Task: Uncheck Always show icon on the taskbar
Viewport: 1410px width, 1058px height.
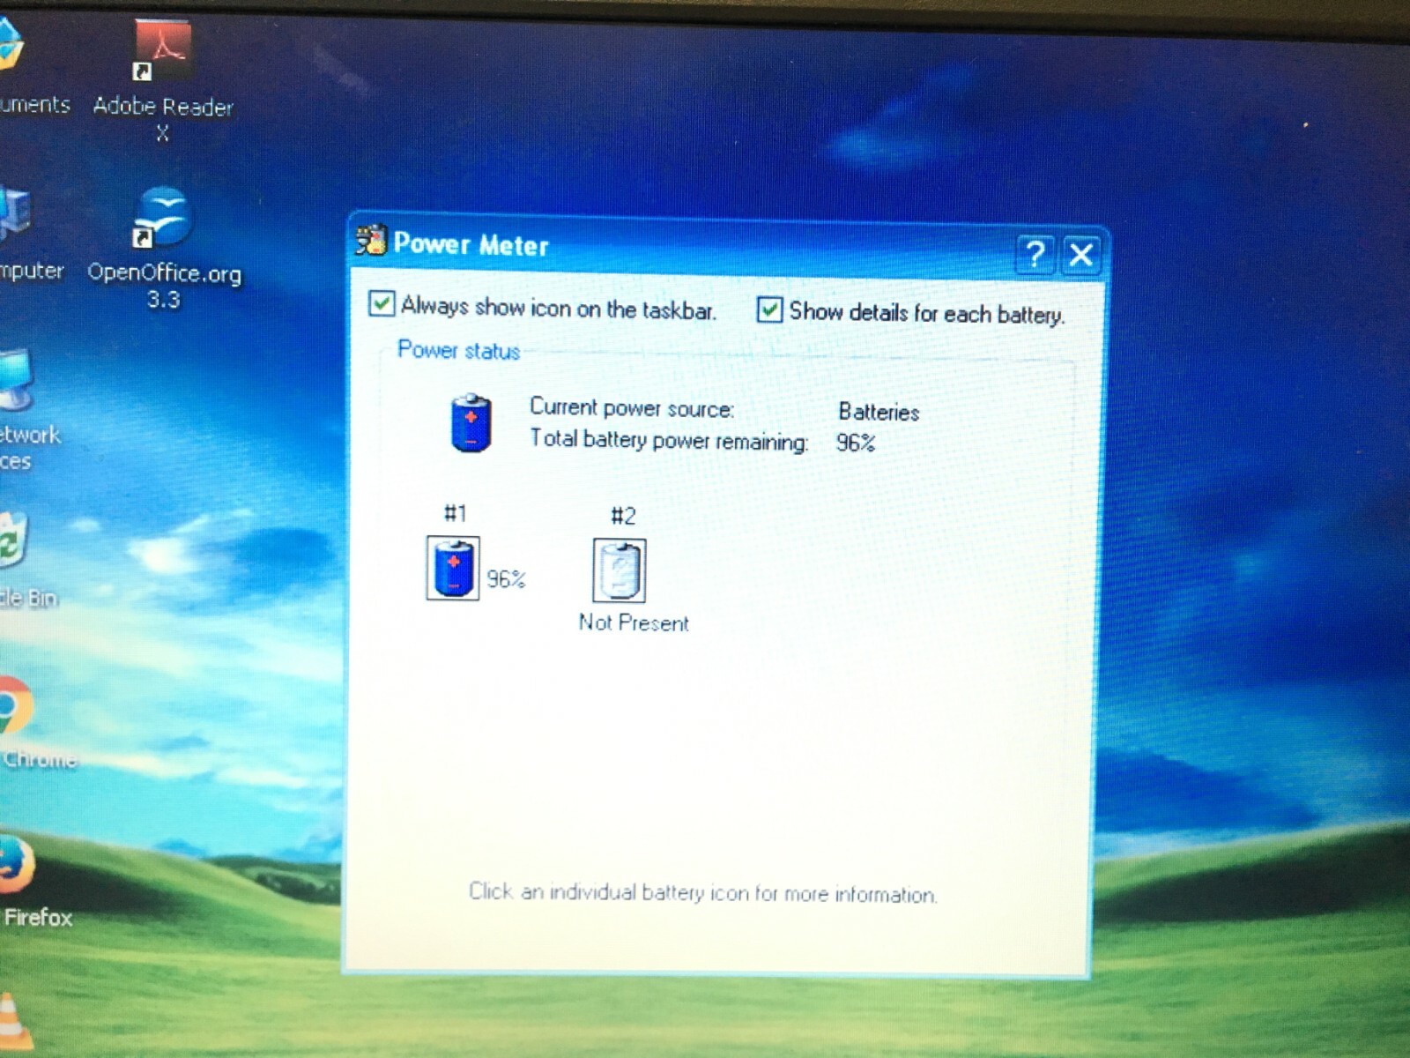Action: 381,303
